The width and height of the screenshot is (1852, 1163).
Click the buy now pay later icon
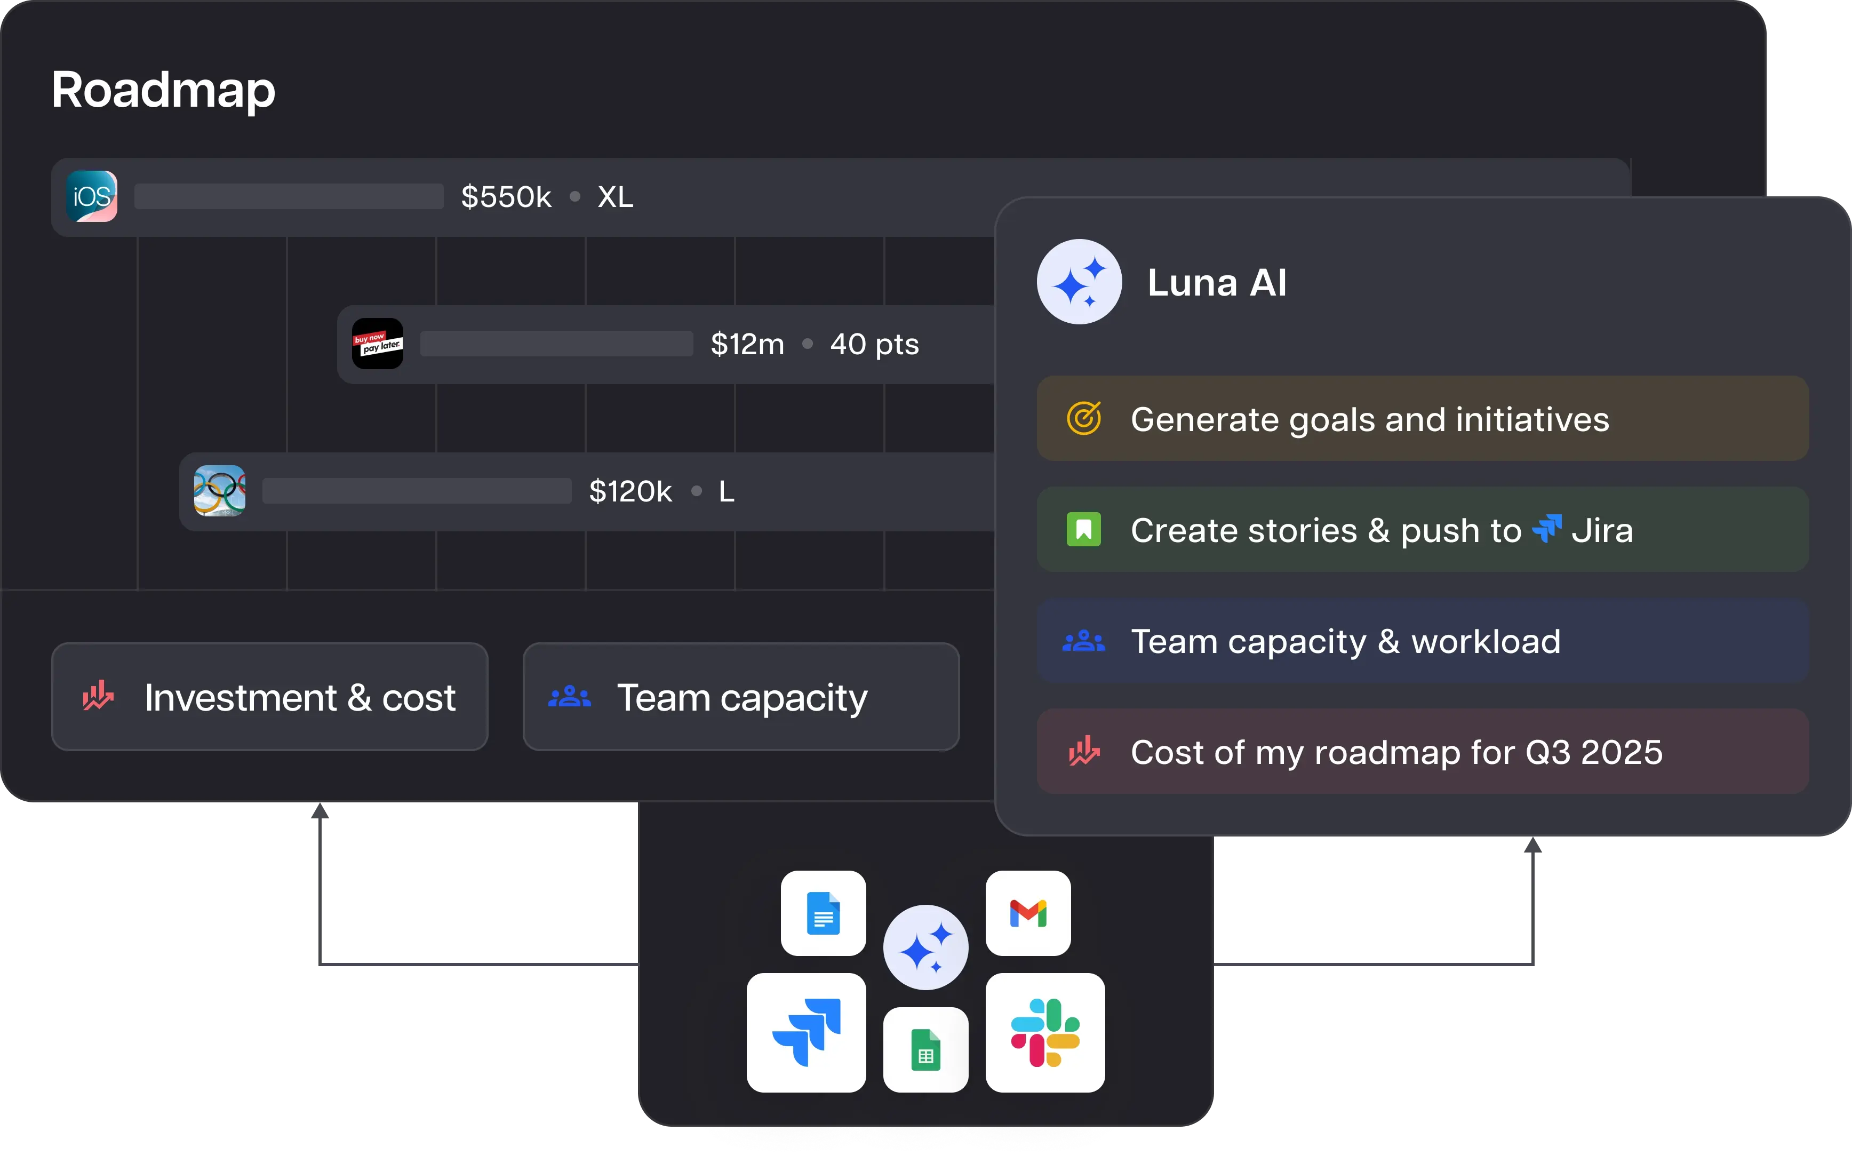(x=378, y=344)
